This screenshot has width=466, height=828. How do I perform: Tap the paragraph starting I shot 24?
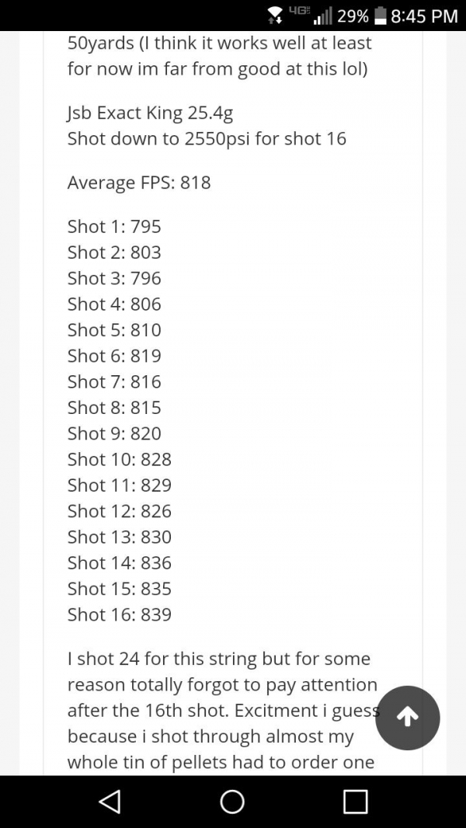tap(224, 710)
